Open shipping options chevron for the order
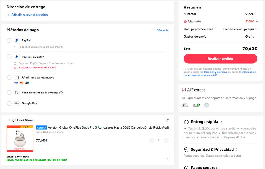This screenshot has width=265, height=169. click(x=167, y=158)
